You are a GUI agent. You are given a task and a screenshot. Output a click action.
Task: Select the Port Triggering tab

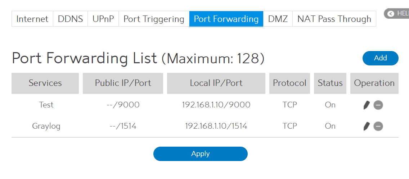pyautogui.click(x=154, y=19)
